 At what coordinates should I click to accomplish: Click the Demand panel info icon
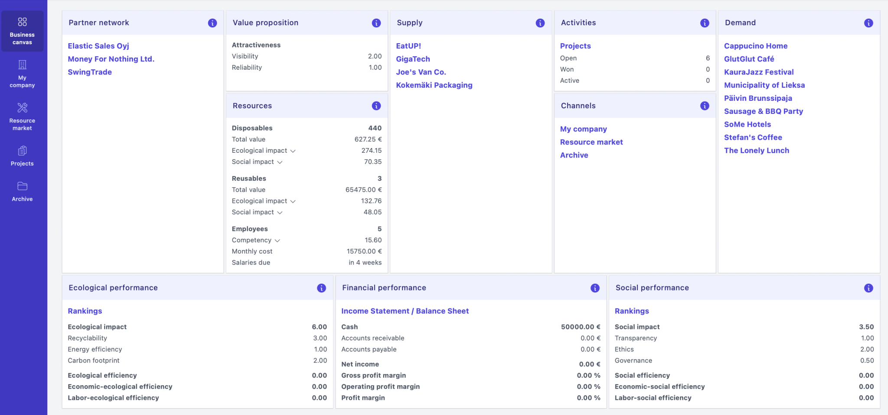click(x=868, y=23)
